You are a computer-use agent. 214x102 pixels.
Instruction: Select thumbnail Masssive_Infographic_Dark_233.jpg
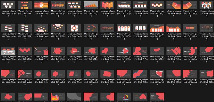coord(190,74)
